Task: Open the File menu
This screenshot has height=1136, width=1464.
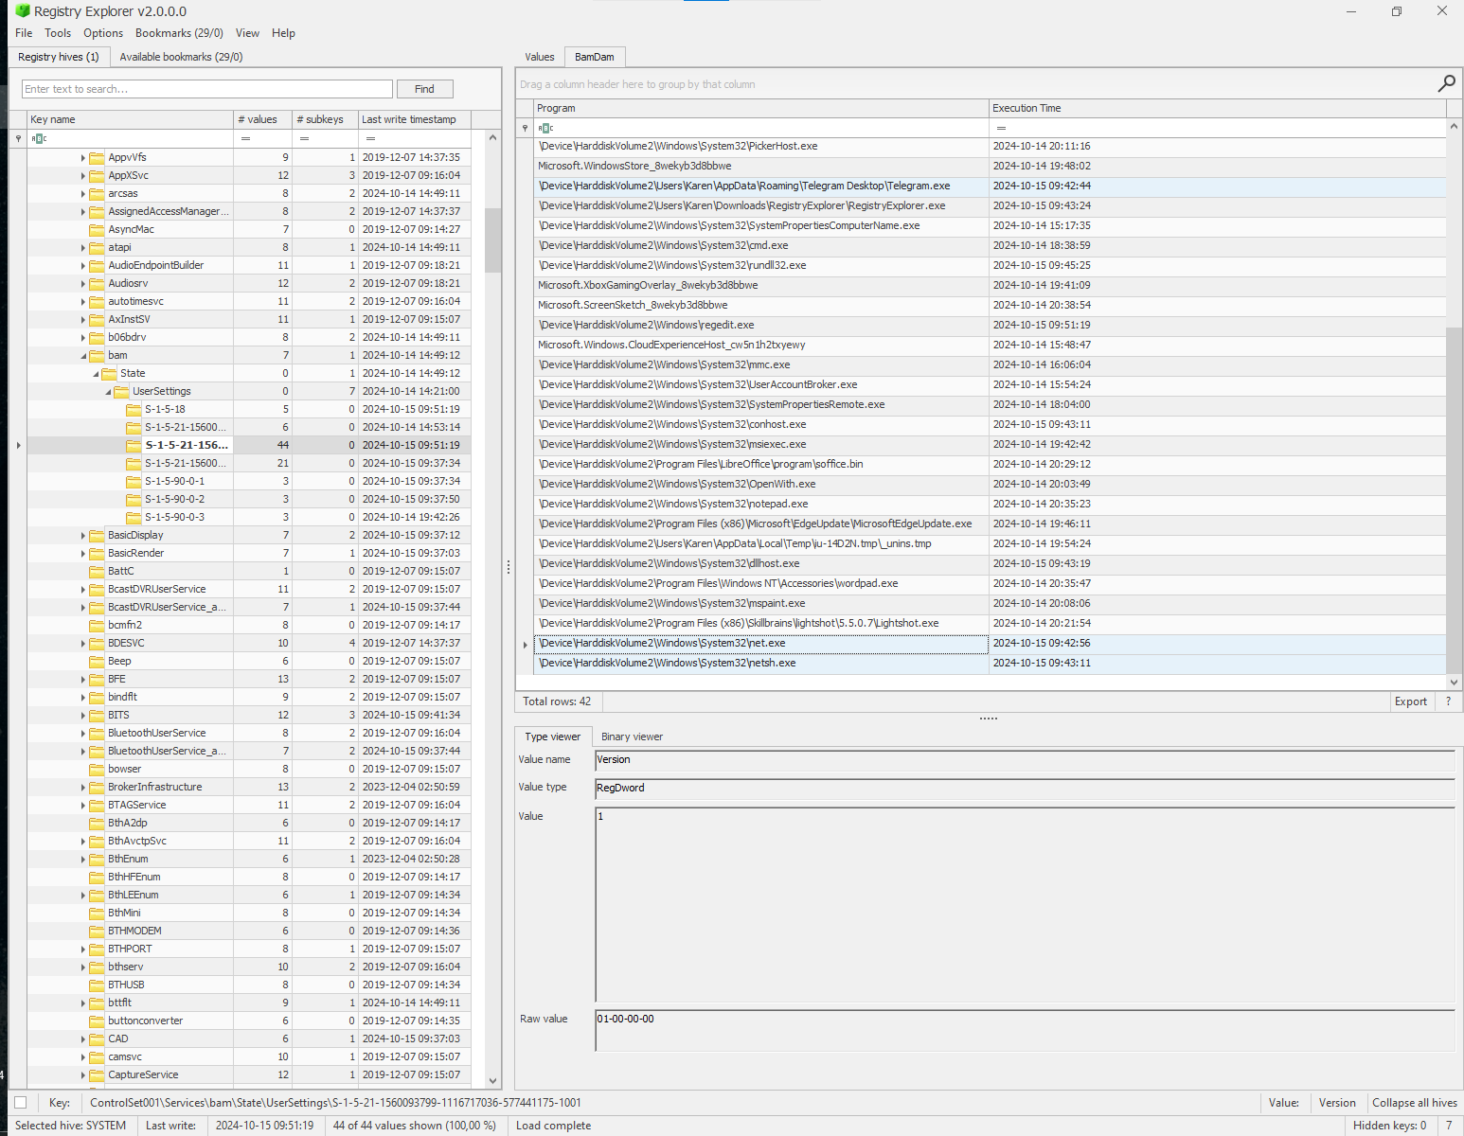Action: click(24, 33)
